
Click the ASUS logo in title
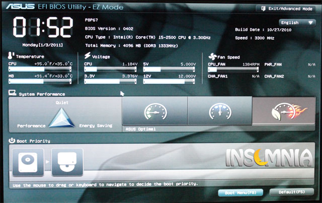pyautogui.click(x=20, y=7)
